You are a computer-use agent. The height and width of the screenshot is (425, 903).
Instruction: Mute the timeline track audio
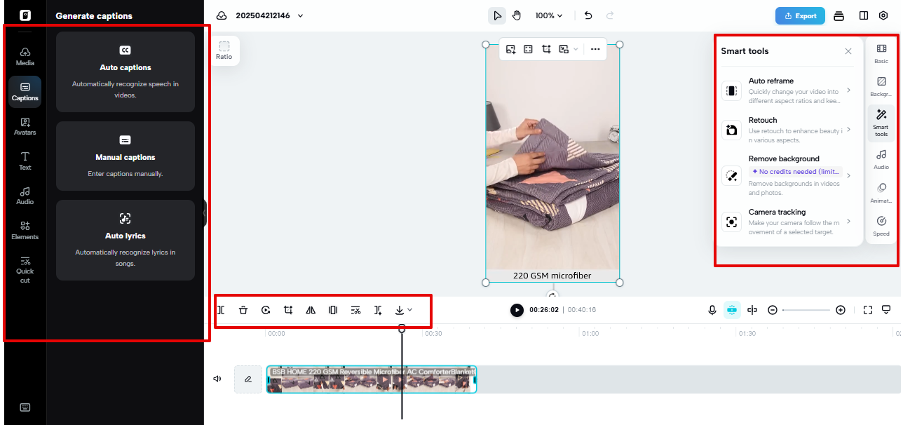point(217,379)
